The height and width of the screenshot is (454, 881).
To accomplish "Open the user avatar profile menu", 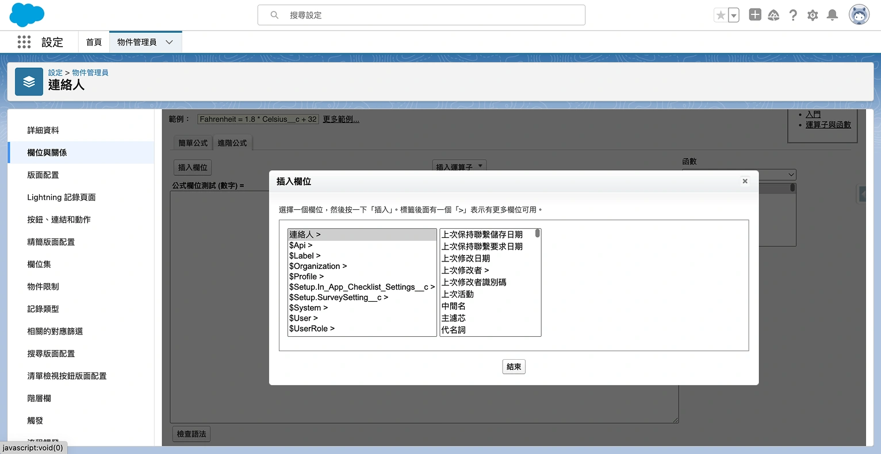I will (x=859, y=14).
